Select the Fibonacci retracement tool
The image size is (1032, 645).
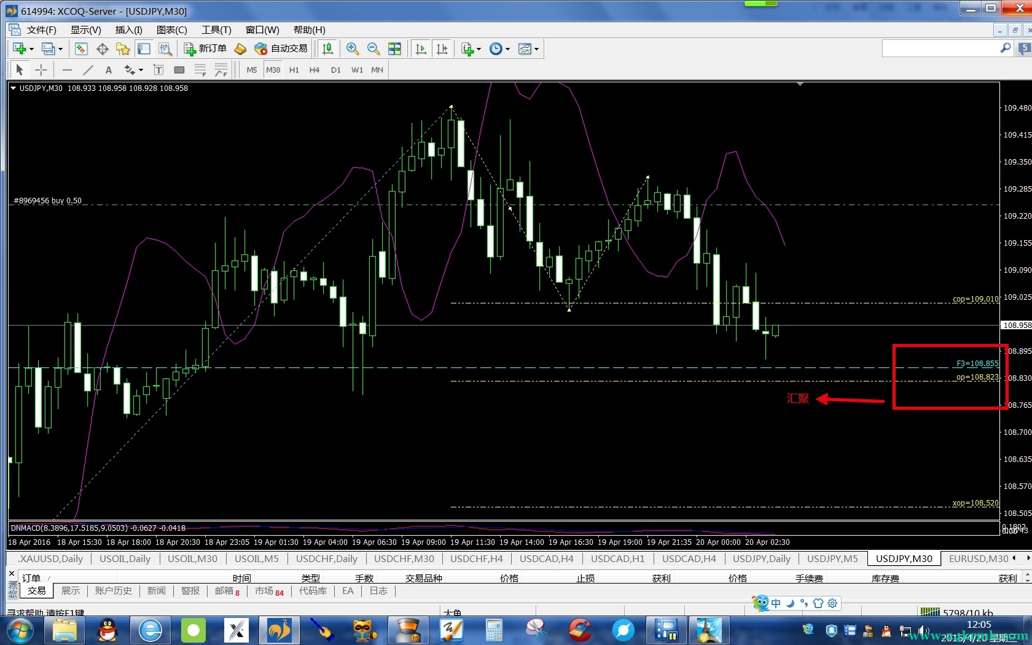(200, 70)
